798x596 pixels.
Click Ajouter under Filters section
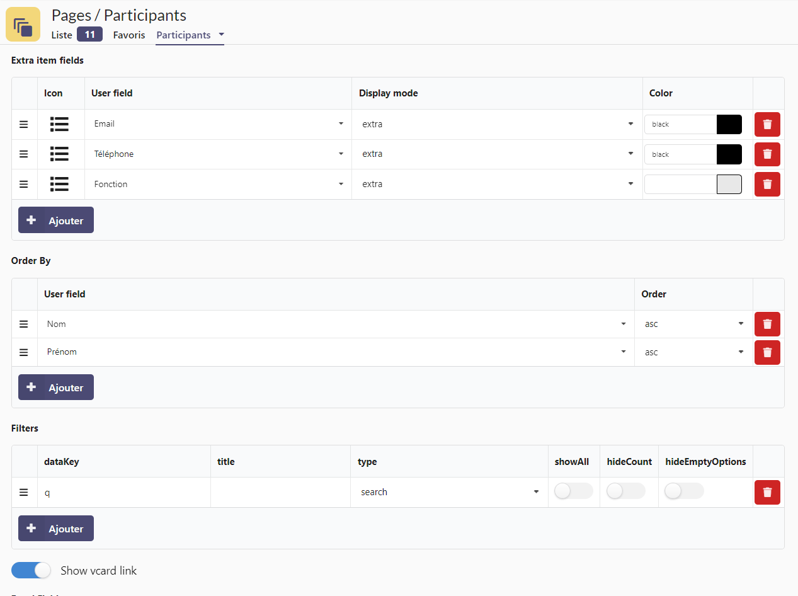pos(56,529)
